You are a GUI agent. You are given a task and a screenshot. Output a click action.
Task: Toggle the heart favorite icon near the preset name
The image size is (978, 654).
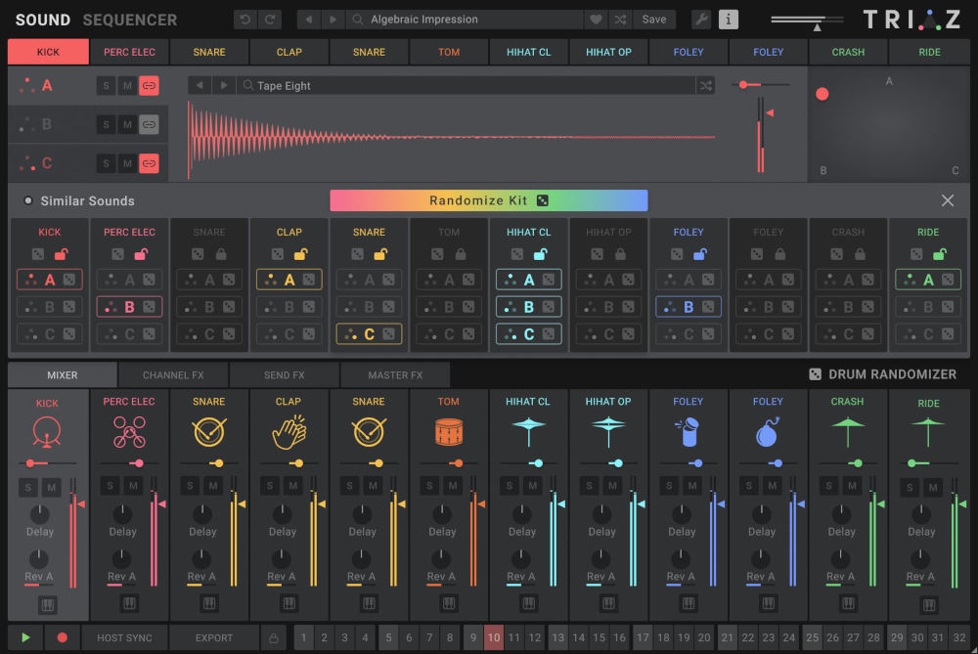click(x=595, y=19)
